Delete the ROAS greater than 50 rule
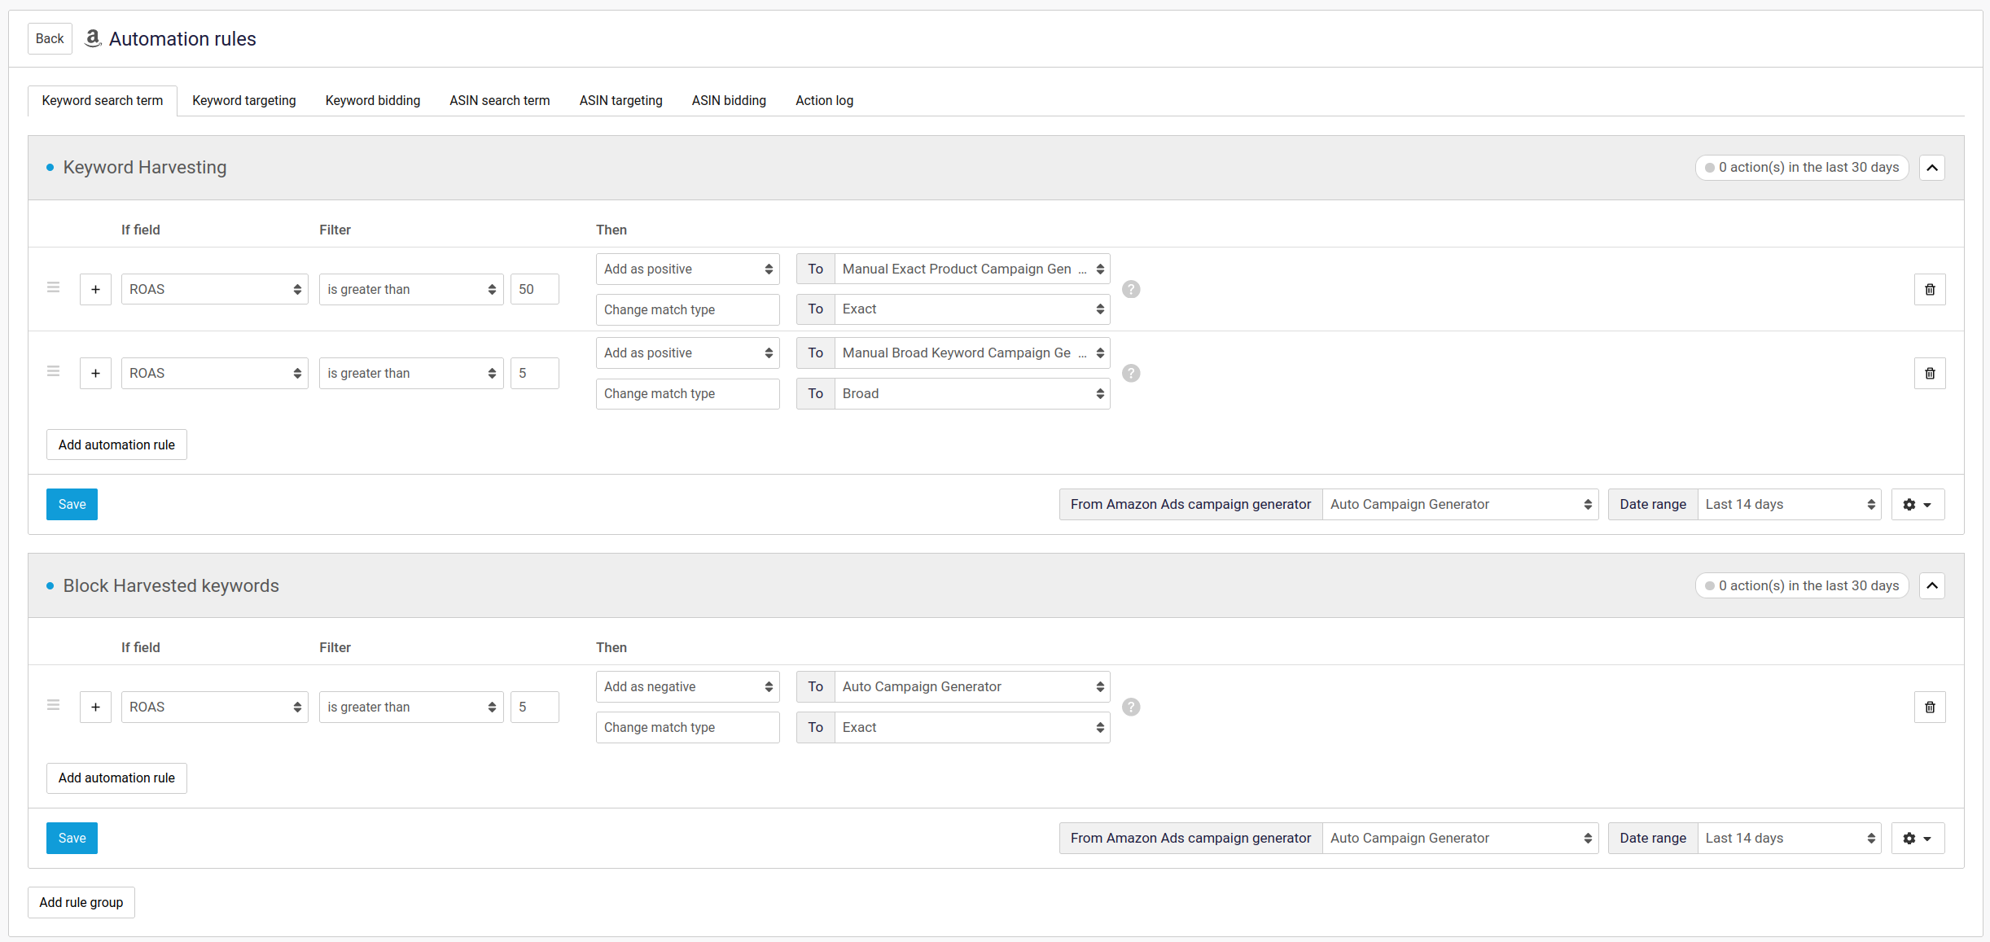 pyautogui.click(x=1929, y=289)
